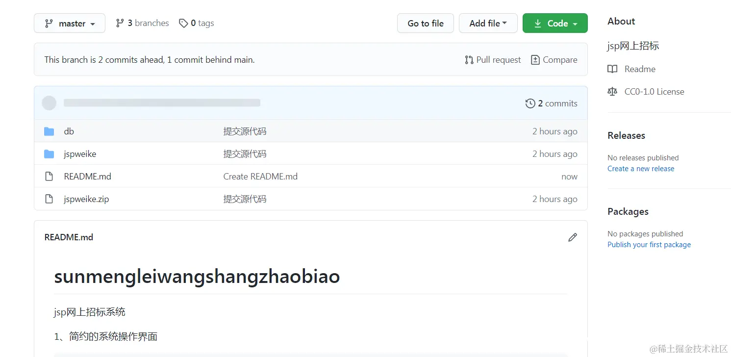Open the Releases heading link
The height and width of the screenshot is (357, 731).
click(x=626, y=136)
